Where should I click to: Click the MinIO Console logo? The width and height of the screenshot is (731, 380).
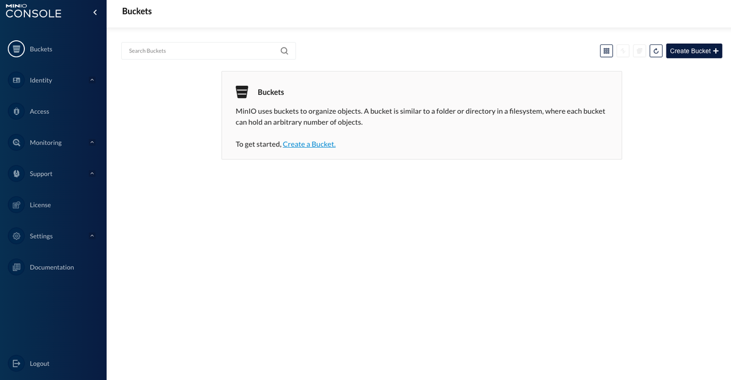pos(34,11)
